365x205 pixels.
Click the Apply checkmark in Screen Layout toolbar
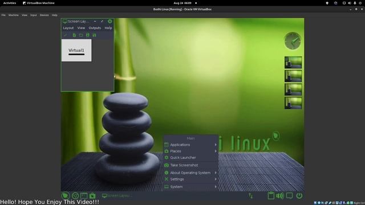click(66, 35)
